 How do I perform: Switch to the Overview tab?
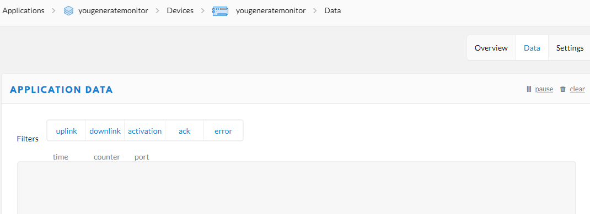[x=491, y=48]
